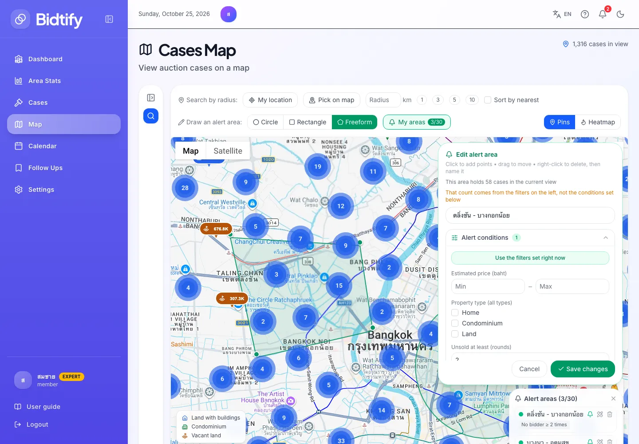Open the purple user avatar in header

[x=229, y=14]
